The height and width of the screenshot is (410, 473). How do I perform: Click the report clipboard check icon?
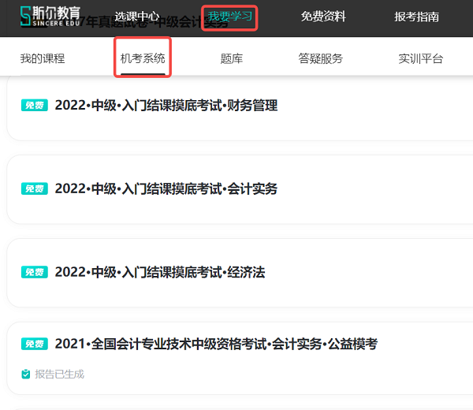pyautogui.click(x=26, y=374)
